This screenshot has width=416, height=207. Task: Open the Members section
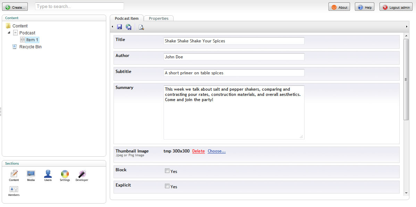coord(14,191)
